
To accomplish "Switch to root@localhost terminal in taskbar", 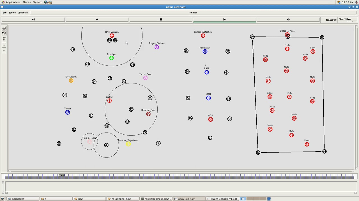I will (156, 199).
